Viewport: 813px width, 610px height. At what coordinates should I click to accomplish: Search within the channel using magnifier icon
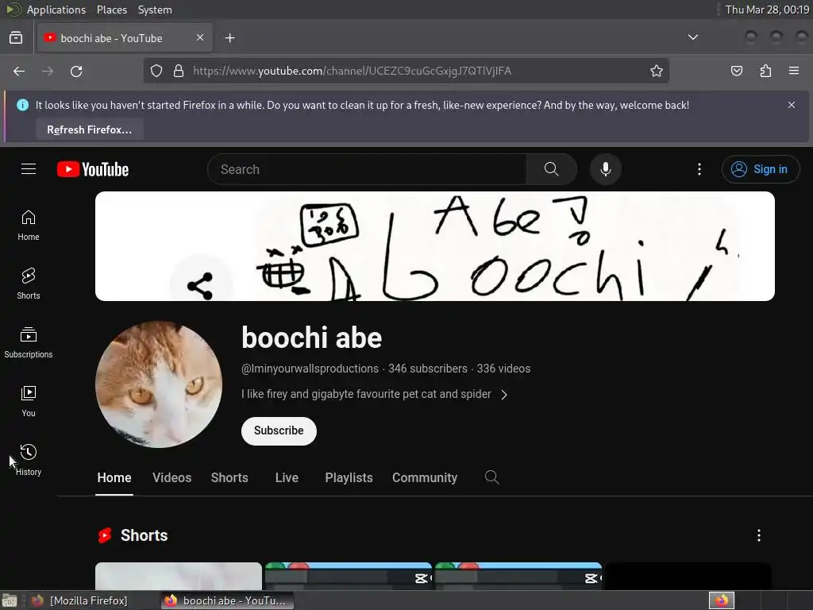(x=491, y=477)
